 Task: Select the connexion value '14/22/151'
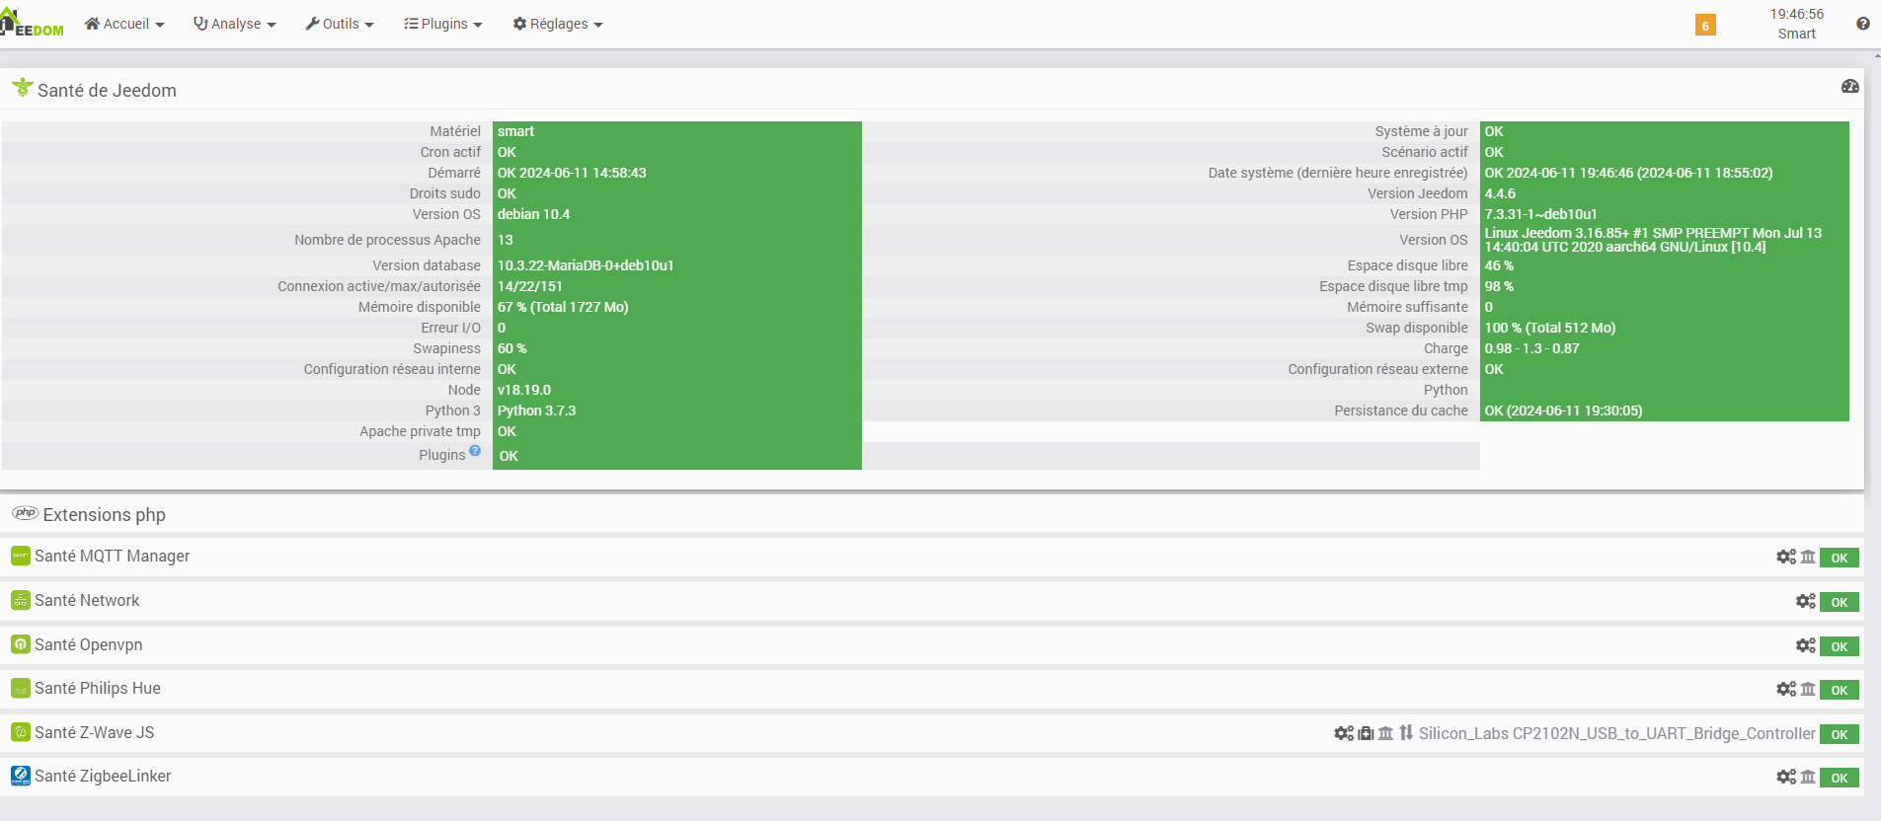530,286
